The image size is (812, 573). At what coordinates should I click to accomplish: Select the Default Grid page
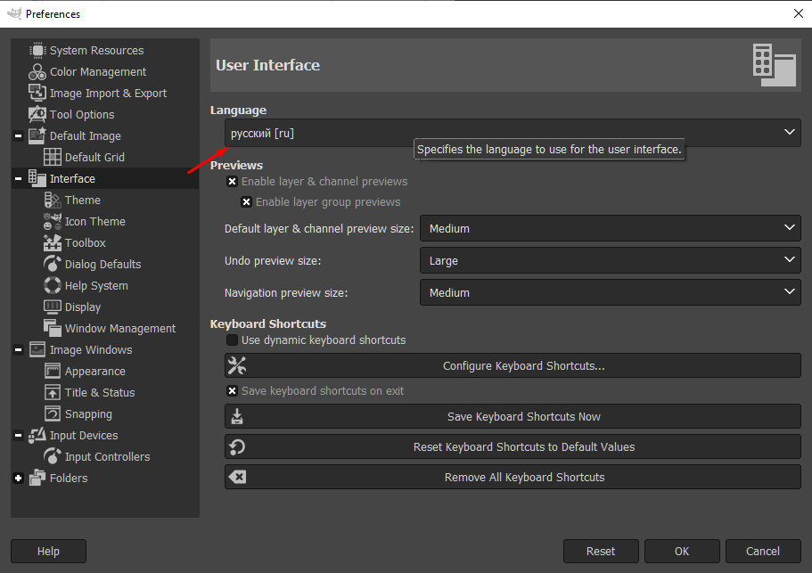pos(94,157)
